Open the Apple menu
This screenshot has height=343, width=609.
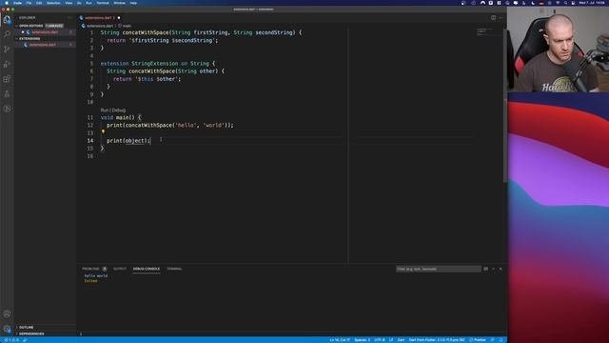(7, 3)
